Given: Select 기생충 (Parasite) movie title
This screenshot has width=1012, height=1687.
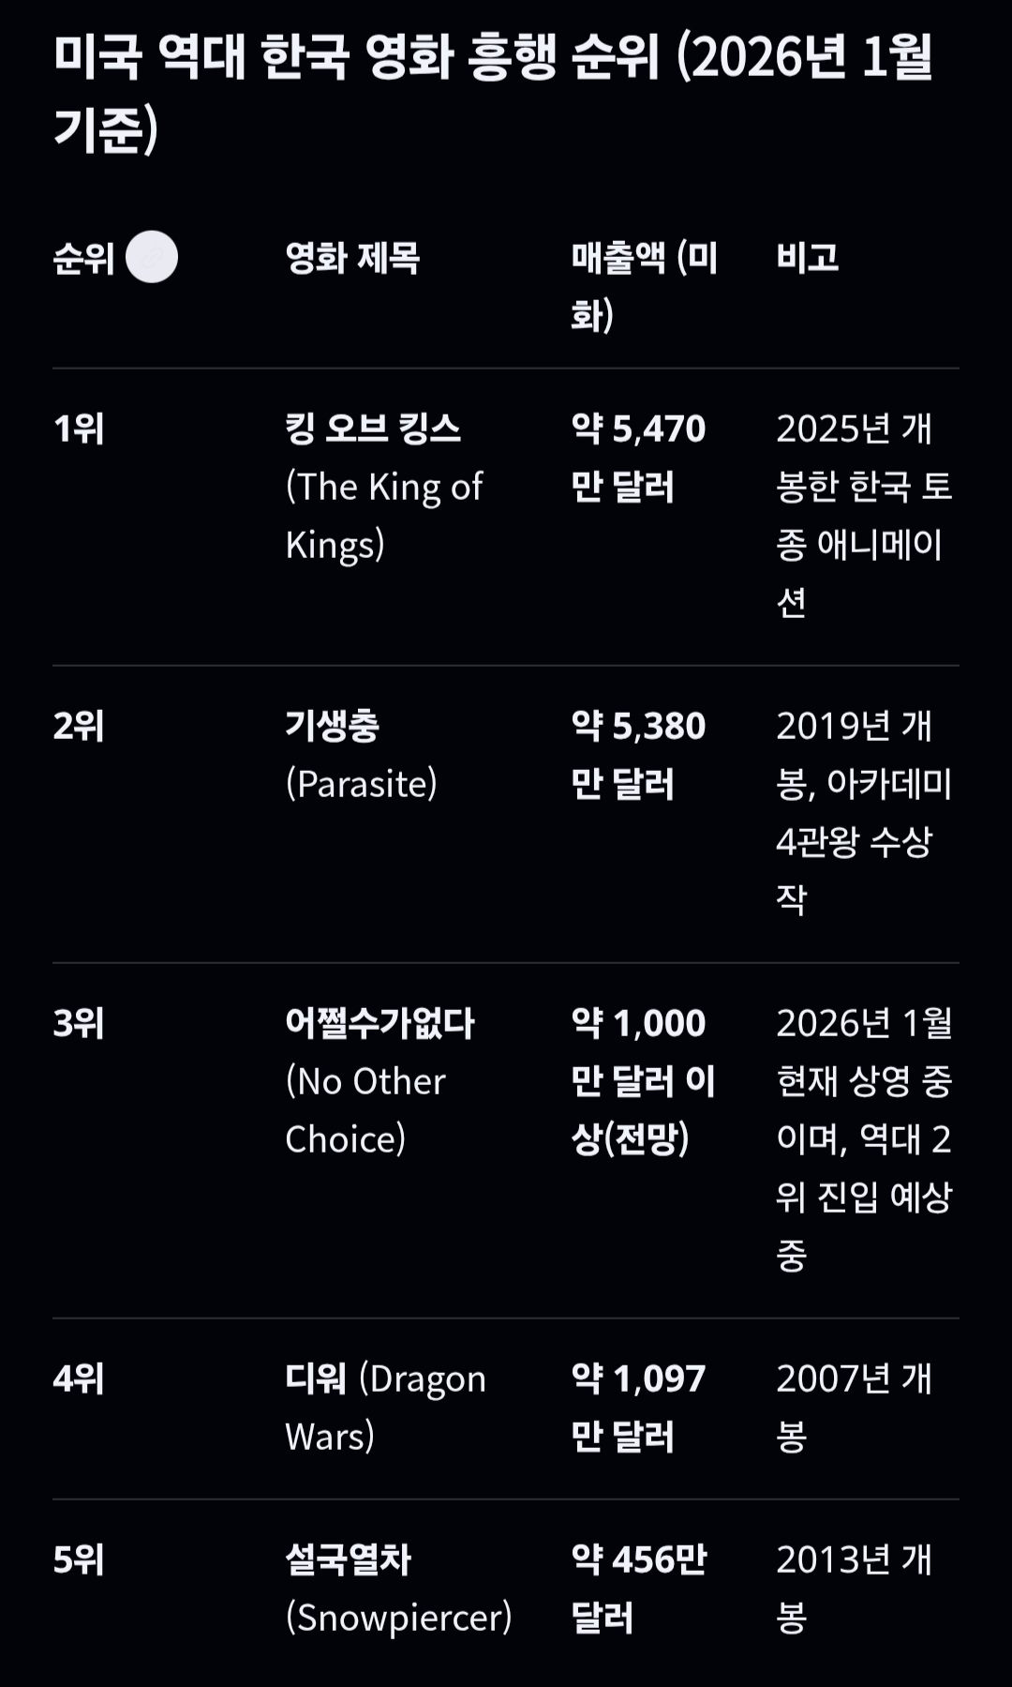Looking at the screenshot, I should (x=361, y=755).
